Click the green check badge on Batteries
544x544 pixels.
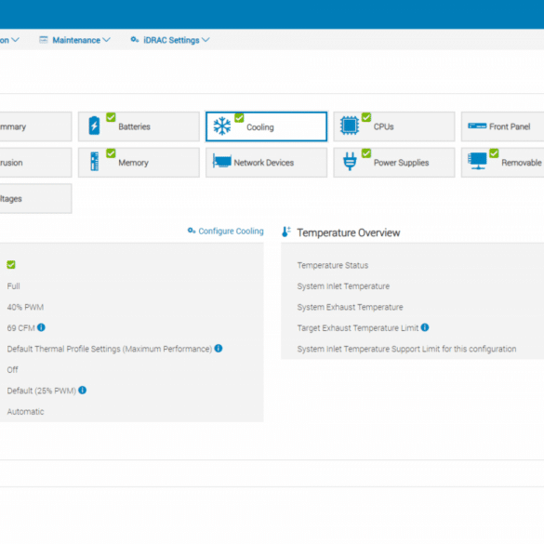[x=111, y=117]
